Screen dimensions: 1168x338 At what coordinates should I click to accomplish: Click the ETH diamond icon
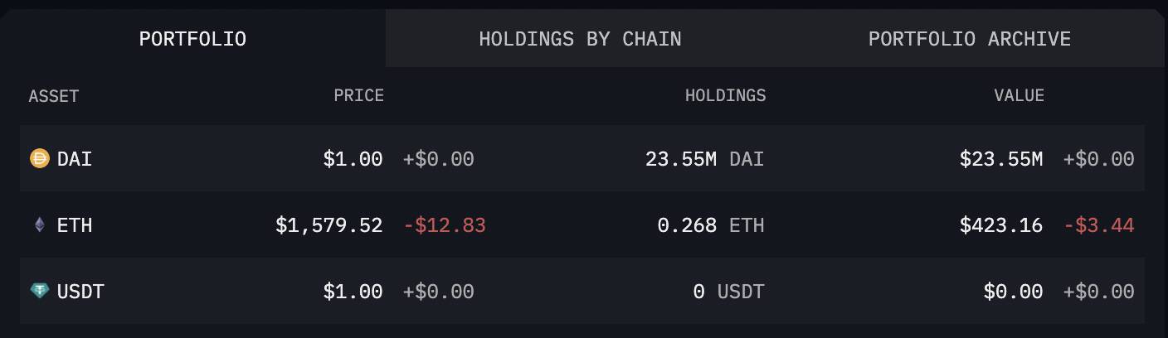click(x=39, y=225)
